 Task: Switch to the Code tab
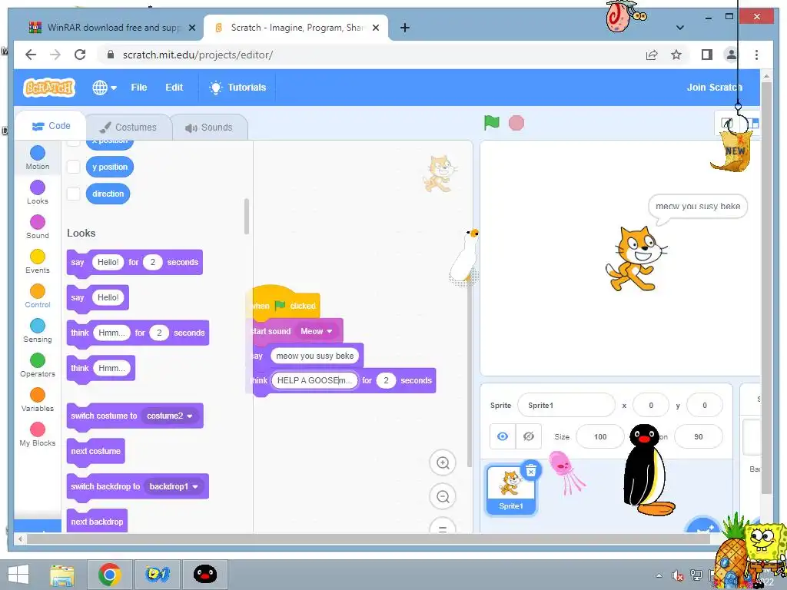coord(51,126)
